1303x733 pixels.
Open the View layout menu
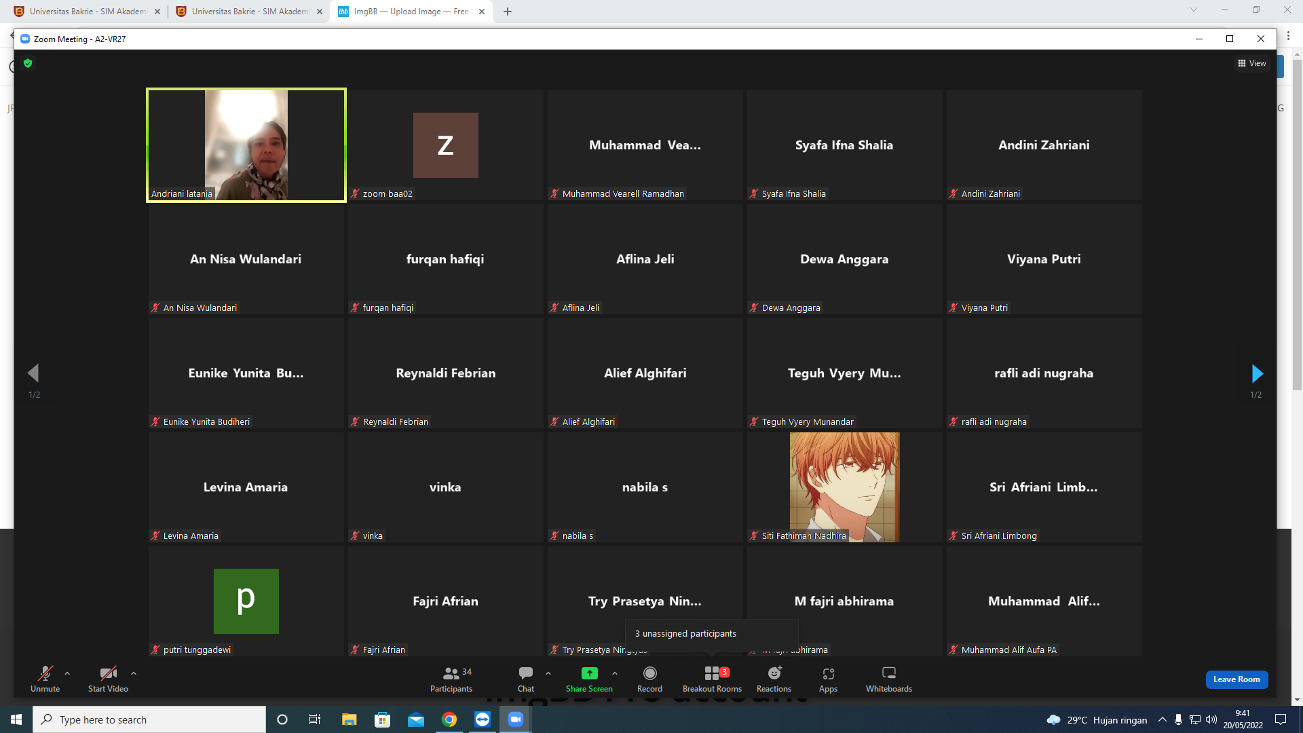click(x=1252, y=63)
